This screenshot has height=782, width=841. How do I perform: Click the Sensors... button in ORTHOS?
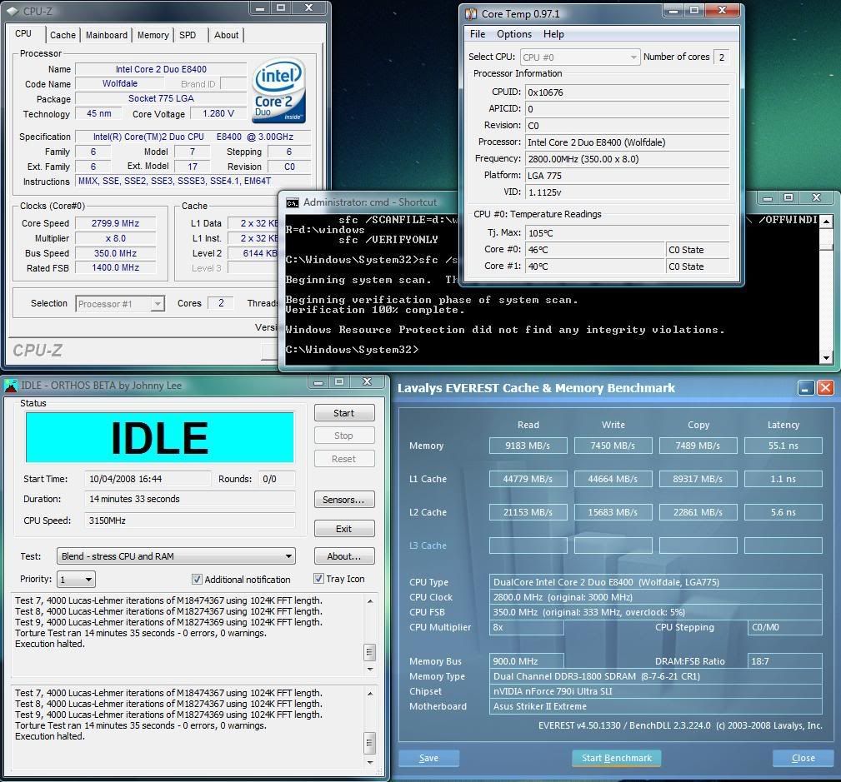tap(343, 500)
